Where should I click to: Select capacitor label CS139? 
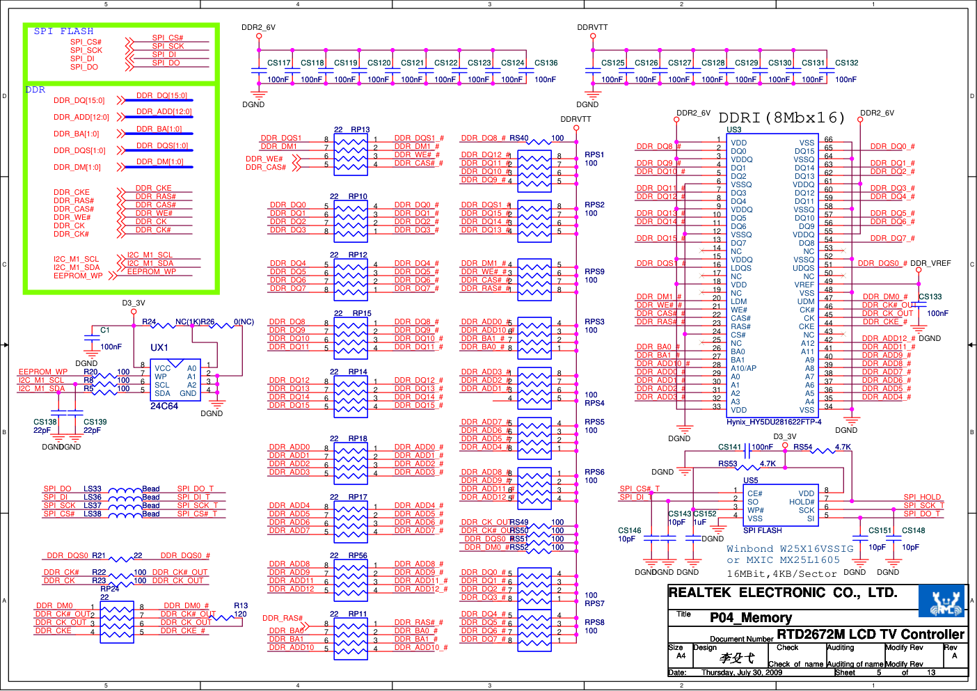pos(95,422)
